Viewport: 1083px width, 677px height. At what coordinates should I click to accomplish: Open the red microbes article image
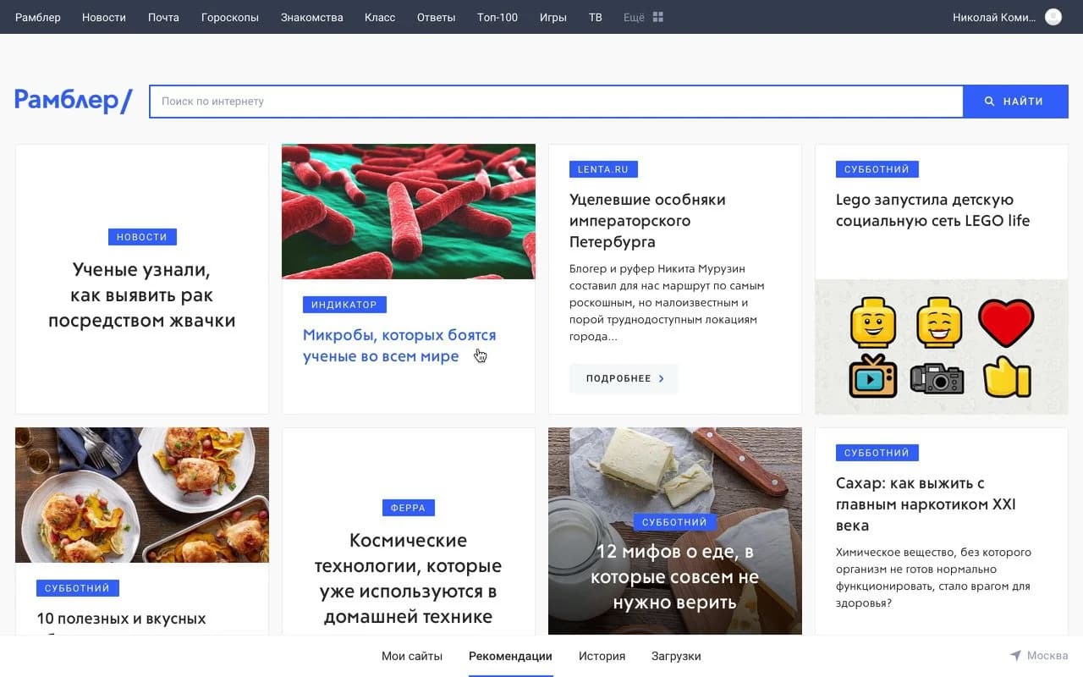(409, 212)
